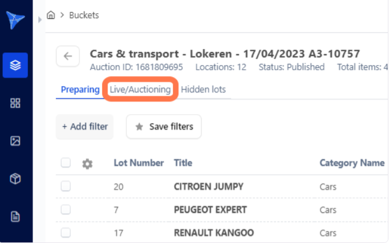
Task: Click the paper plane app logo
Action: [15, 20]
